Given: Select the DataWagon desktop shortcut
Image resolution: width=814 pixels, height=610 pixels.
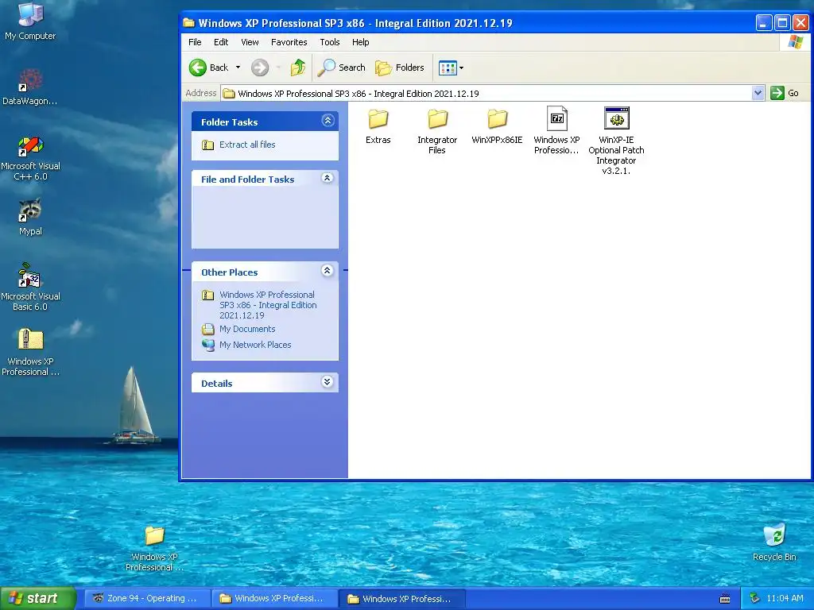Looking at the screenshot, I should coord(30,87).
